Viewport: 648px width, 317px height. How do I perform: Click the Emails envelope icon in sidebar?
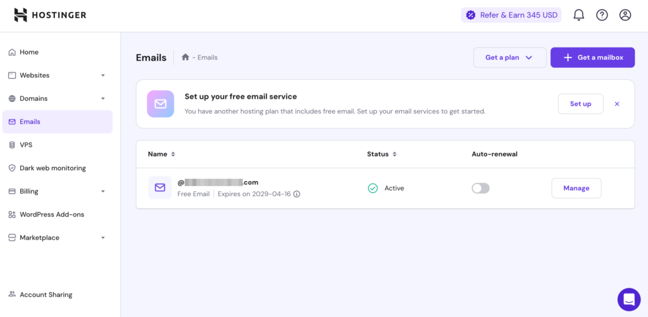tap(12, 121)
